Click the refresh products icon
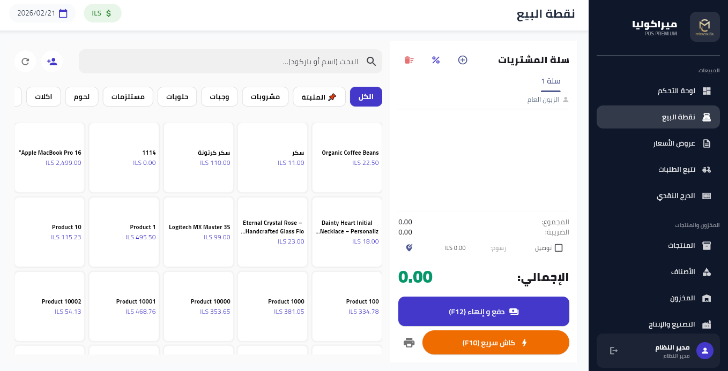 tap(25, 62)
